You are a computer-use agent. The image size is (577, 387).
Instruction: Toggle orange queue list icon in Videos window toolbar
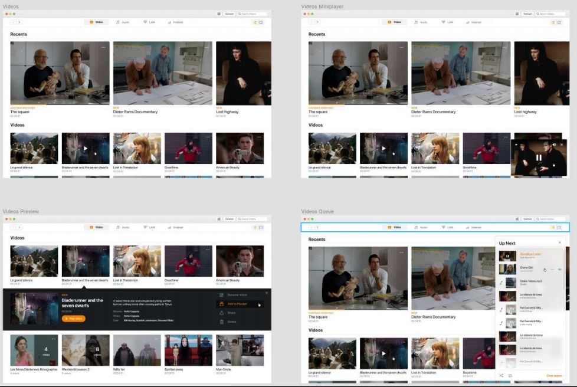click(254, 22)
